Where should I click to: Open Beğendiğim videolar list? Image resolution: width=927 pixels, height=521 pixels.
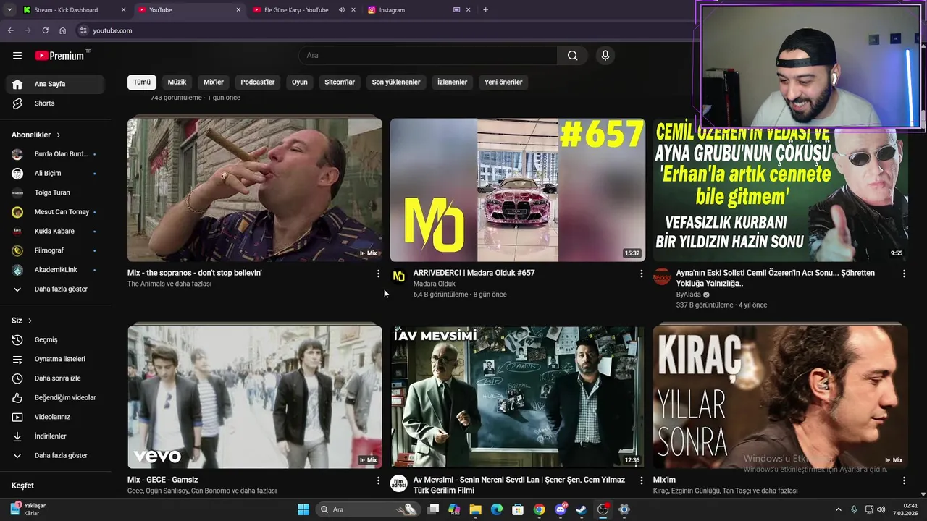point(56,397)
